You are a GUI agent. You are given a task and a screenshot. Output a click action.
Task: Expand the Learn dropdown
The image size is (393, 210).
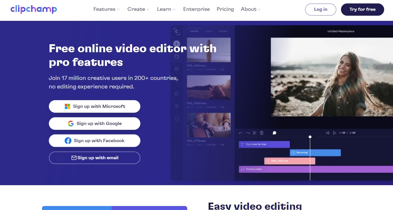point(166,9)
